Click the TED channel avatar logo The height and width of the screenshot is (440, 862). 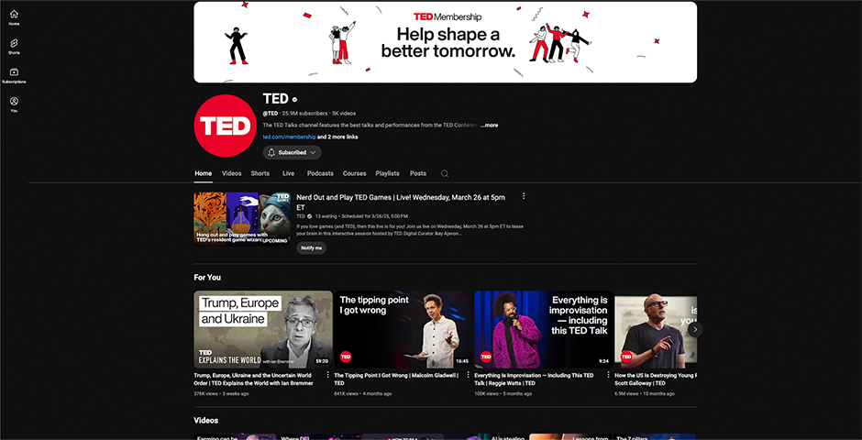(x=225, y=126)
